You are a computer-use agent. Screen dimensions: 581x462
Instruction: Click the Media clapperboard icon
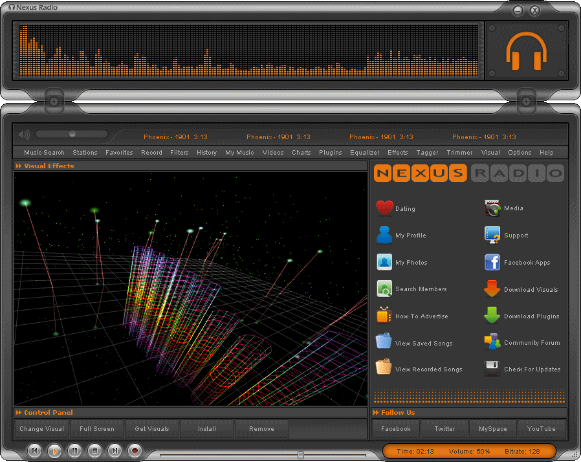(492, 208)
